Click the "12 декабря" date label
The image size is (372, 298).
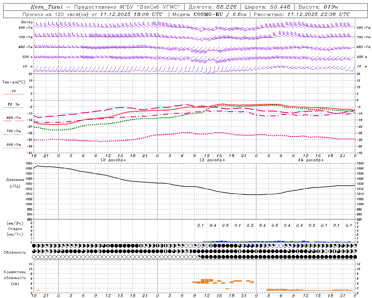[113, 160]
